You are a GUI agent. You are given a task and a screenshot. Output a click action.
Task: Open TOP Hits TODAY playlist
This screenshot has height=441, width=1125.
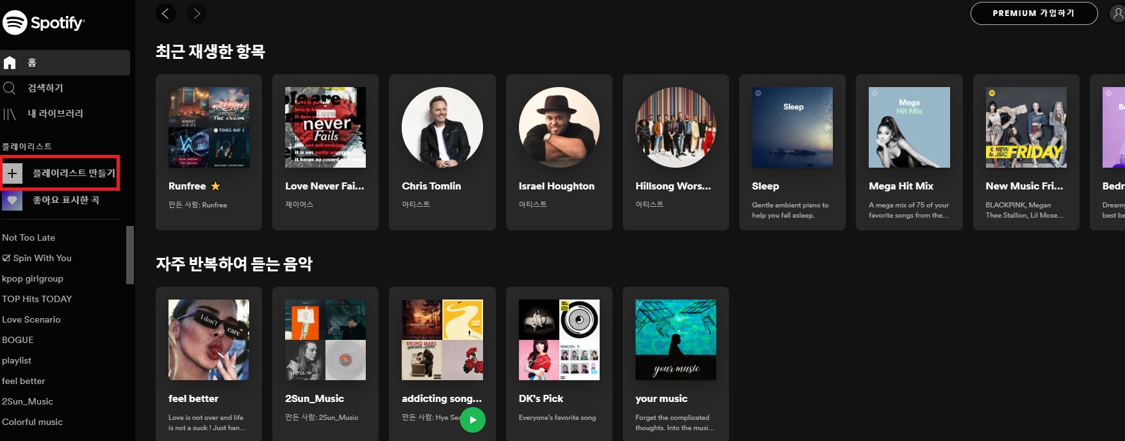tap(37, 299)
